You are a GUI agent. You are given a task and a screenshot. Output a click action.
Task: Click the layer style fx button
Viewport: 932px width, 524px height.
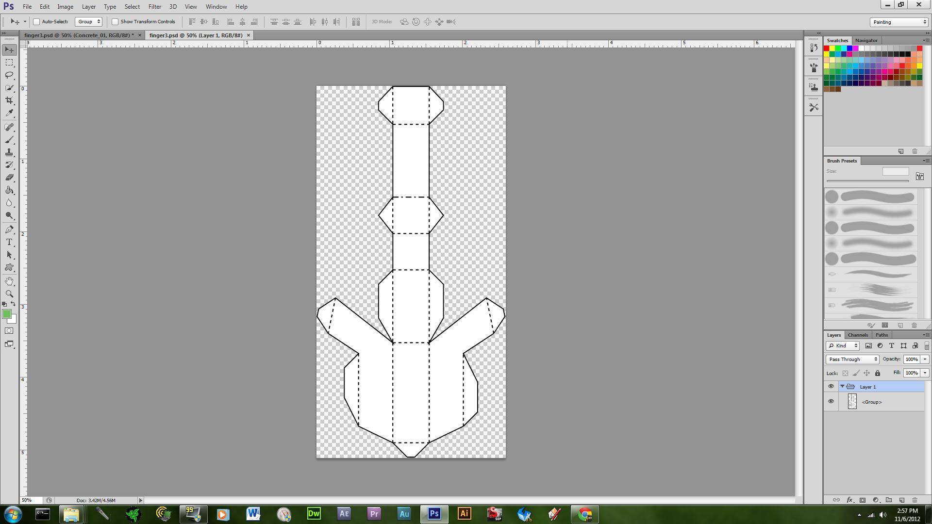coord(849,500)
